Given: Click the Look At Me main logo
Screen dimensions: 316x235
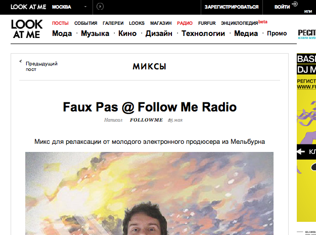Looking at the screenshot, I should click(27, 29).
